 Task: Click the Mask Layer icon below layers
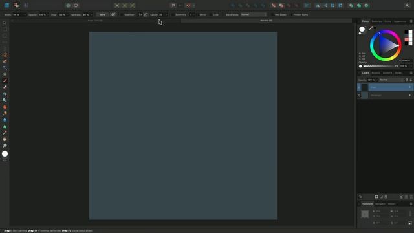376,197
